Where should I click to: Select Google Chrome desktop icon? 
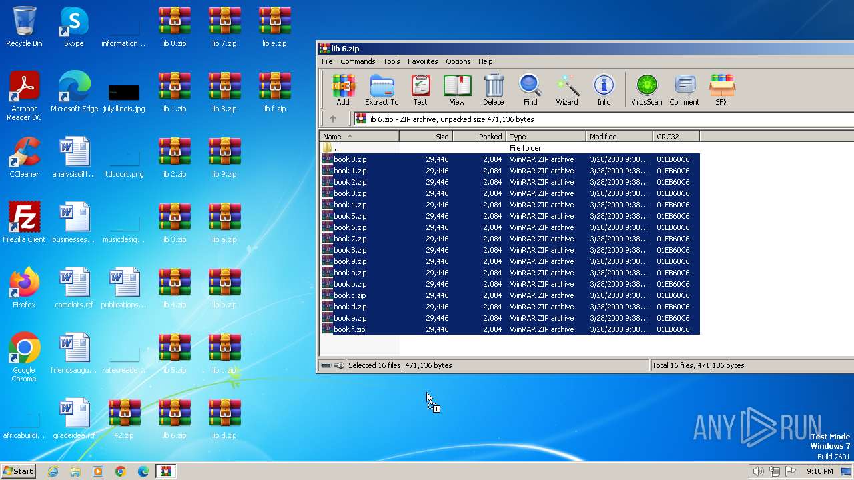(x=24, y=357)
